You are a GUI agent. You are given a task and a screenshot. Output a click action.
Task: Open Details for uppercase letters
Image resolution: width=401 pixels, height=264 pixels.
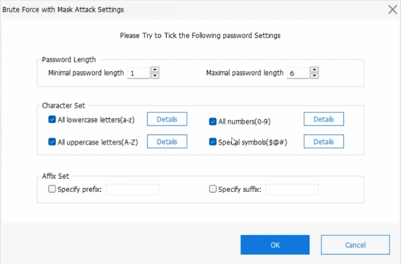pyautogui.click(x=167, y=142)
